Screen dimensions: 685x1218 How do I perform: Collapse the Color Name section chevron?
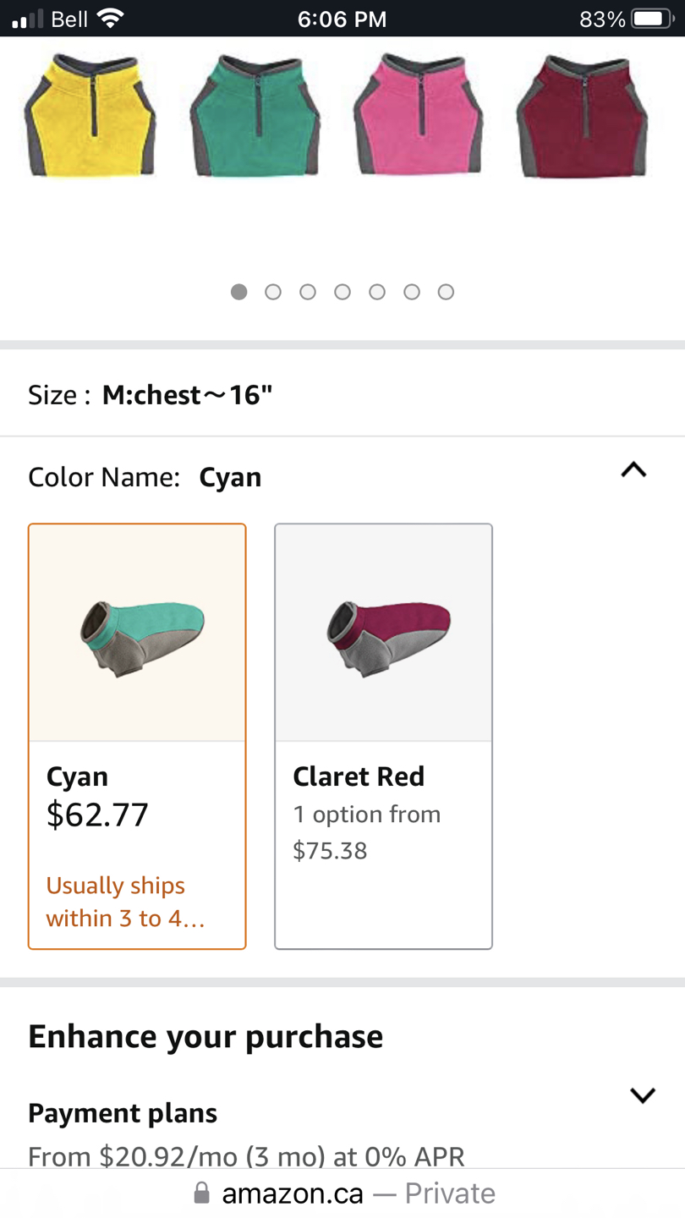(x=633, y=470)
